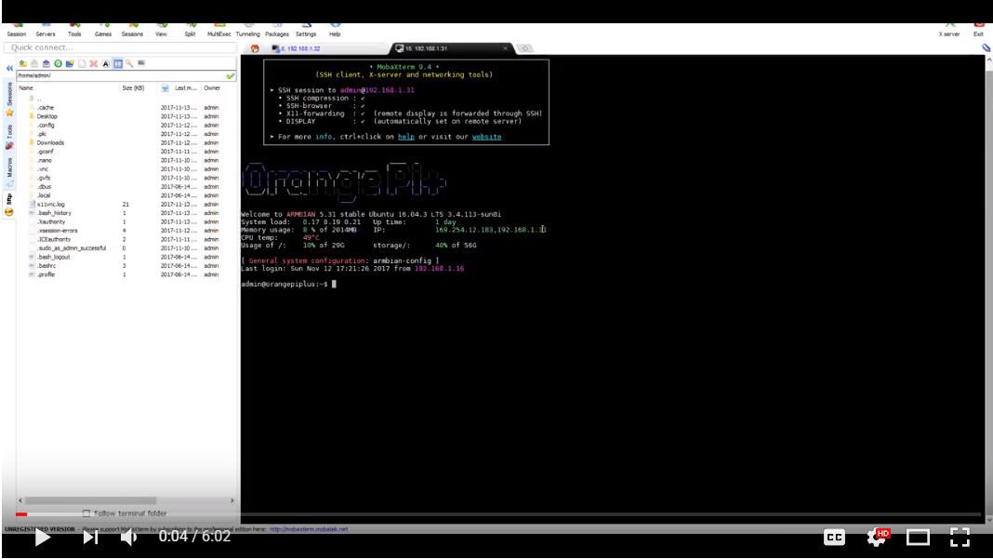Skip to the next video
Image resolution: width=993 pixels, height=559 pixels.
pos(90,538)
